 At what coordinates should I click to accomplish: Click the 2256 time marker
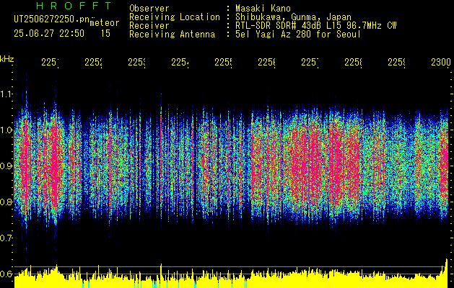tap(266, 62)
